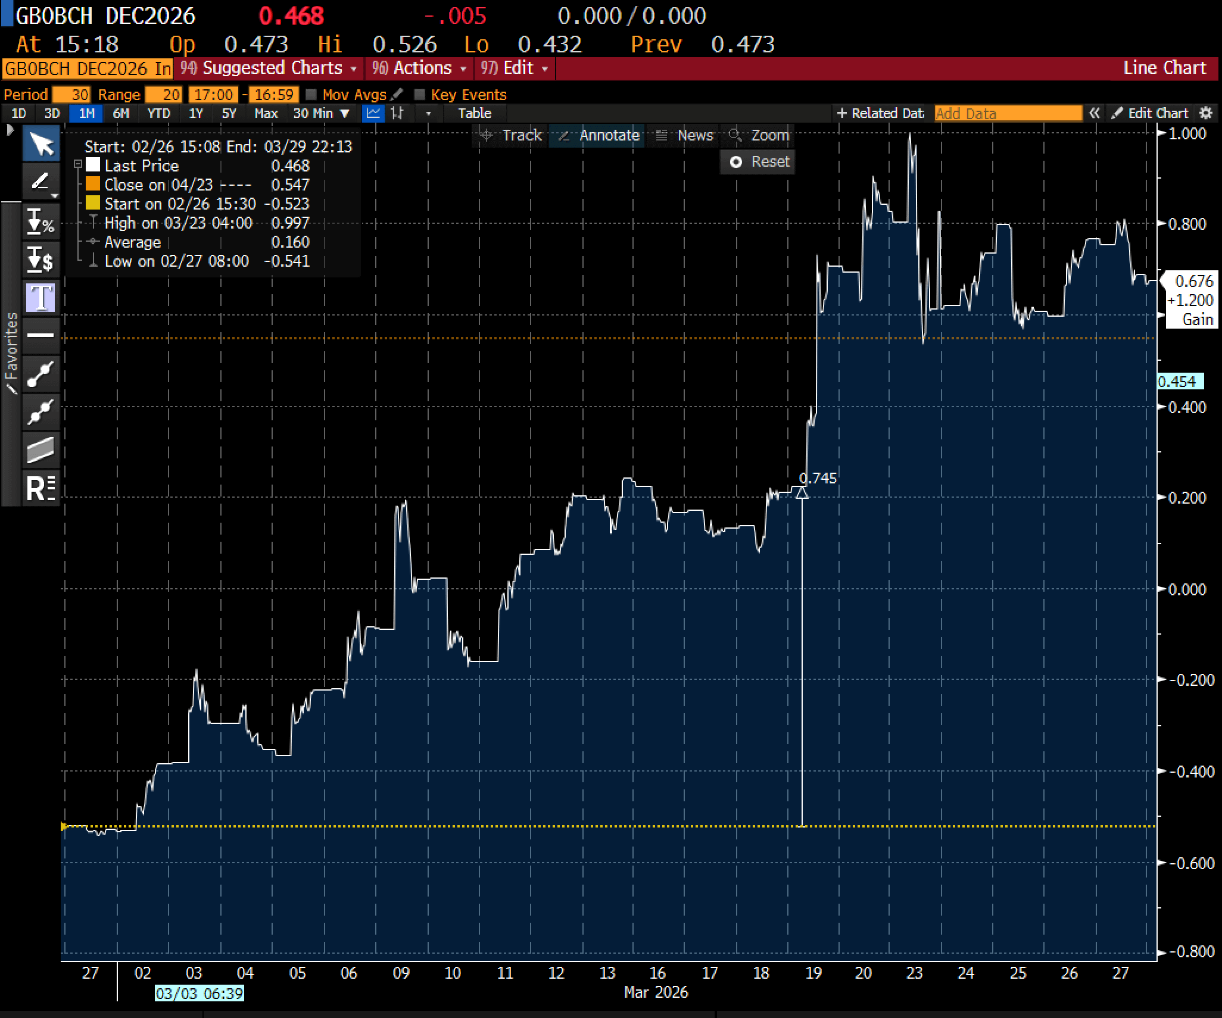The image size is (1222, 1018).
Task: Open the Table view
Action: tap(475, 113)
